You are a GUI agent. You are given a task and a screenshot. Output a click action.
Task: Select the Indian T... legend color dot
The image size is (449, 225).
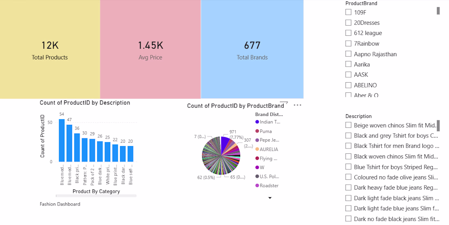pyautogui.click(x=257, y=122)
